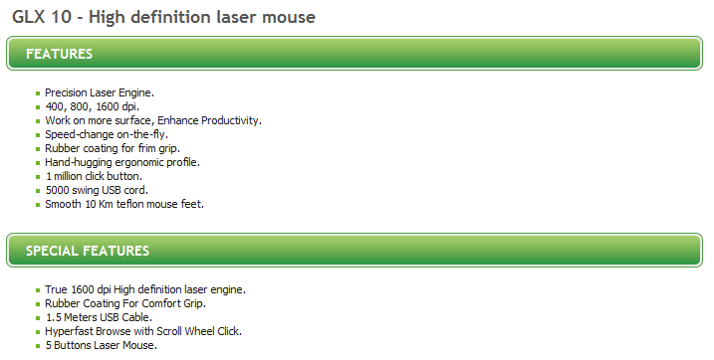Click Smooth 10 Km teflon mouse feet
This screenshot has height=360, width=714.
pyautogui.click(x=124, y=204)
